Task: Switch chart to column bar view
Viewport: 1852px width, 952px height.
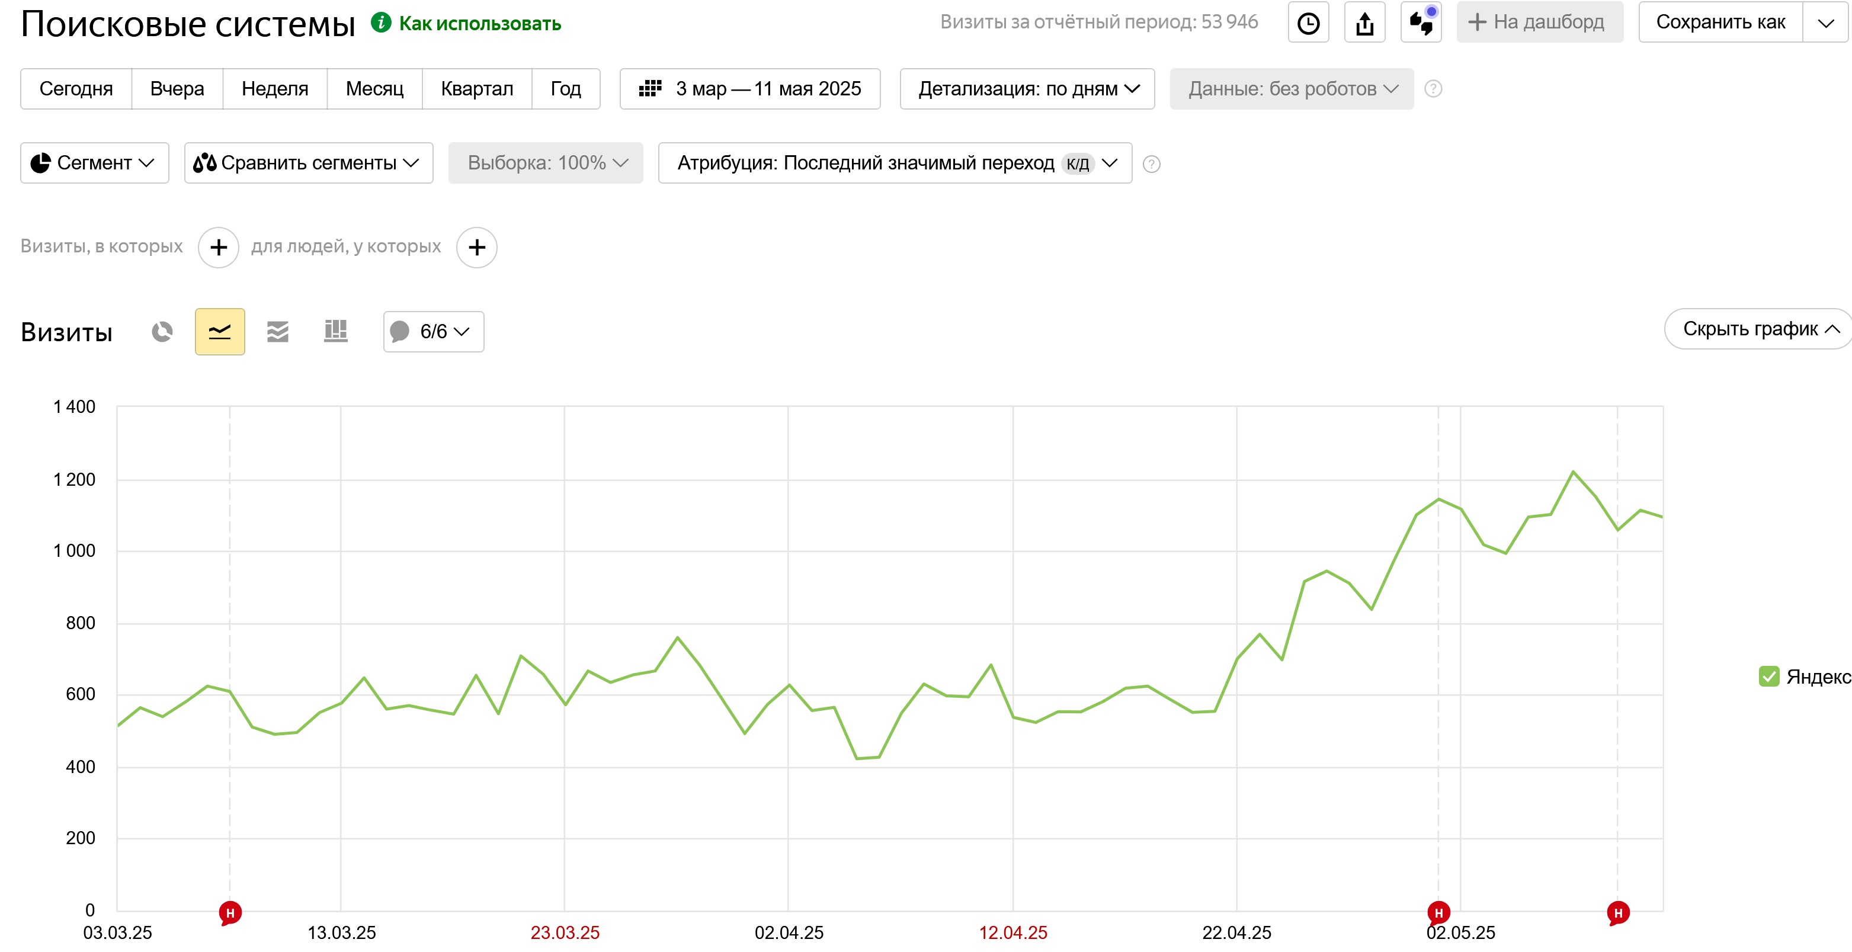Action: coord(335,332)
